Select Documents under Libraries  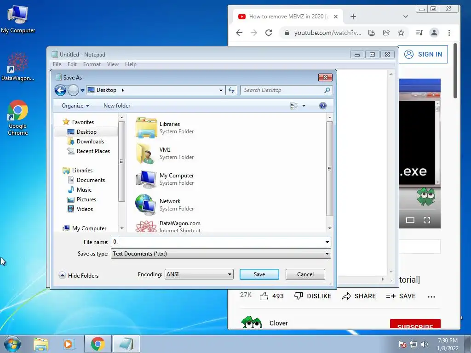click(86, 180)
